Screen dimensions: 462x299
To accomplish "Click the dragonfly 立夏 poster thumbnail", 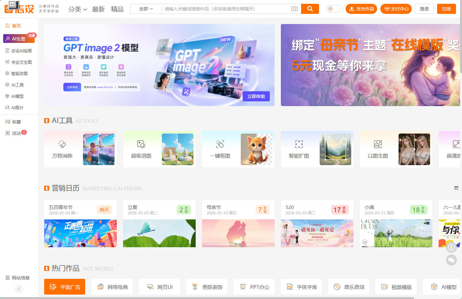I will click(x=159, y=233).
